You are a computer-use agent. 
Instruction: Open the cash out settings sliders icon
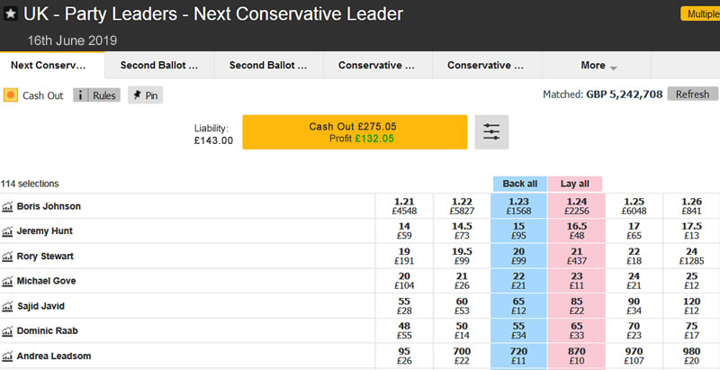[x=491, y=132]
